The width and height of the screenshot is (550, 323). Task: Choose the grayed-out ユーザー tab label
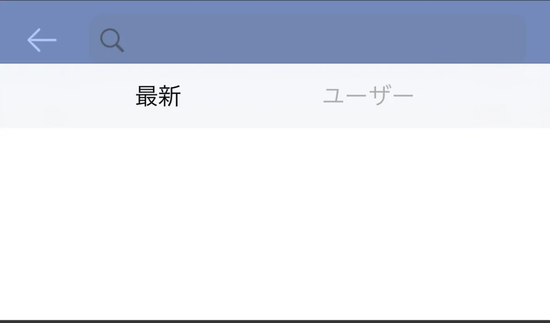click(368, 96)
